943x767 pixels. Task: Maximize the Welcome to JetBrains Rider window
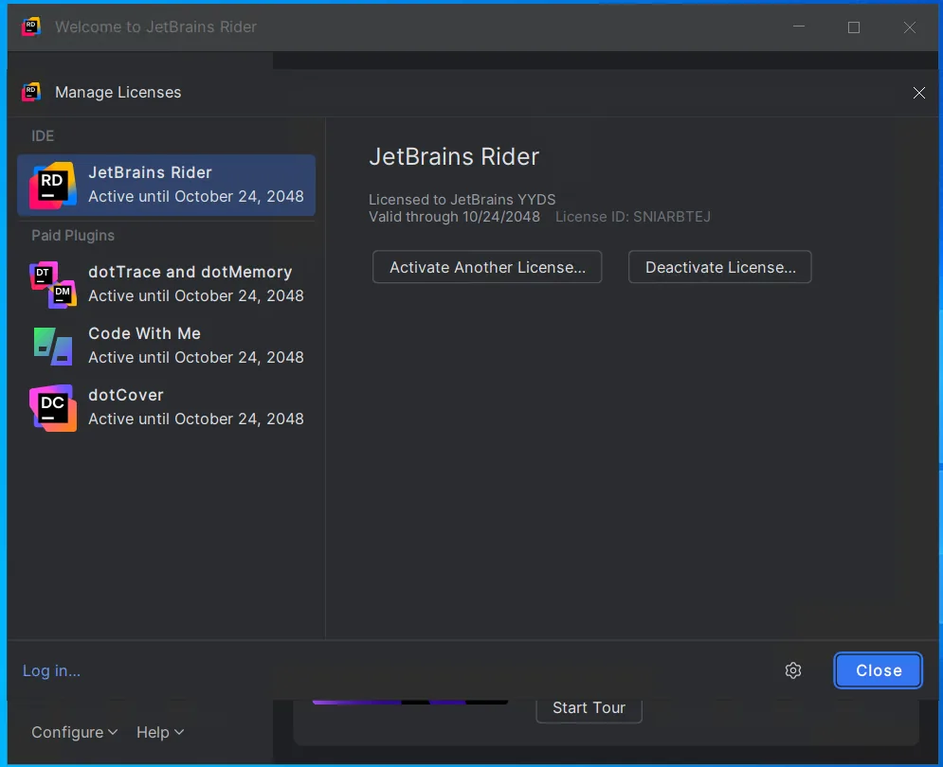tap(853, 27)
